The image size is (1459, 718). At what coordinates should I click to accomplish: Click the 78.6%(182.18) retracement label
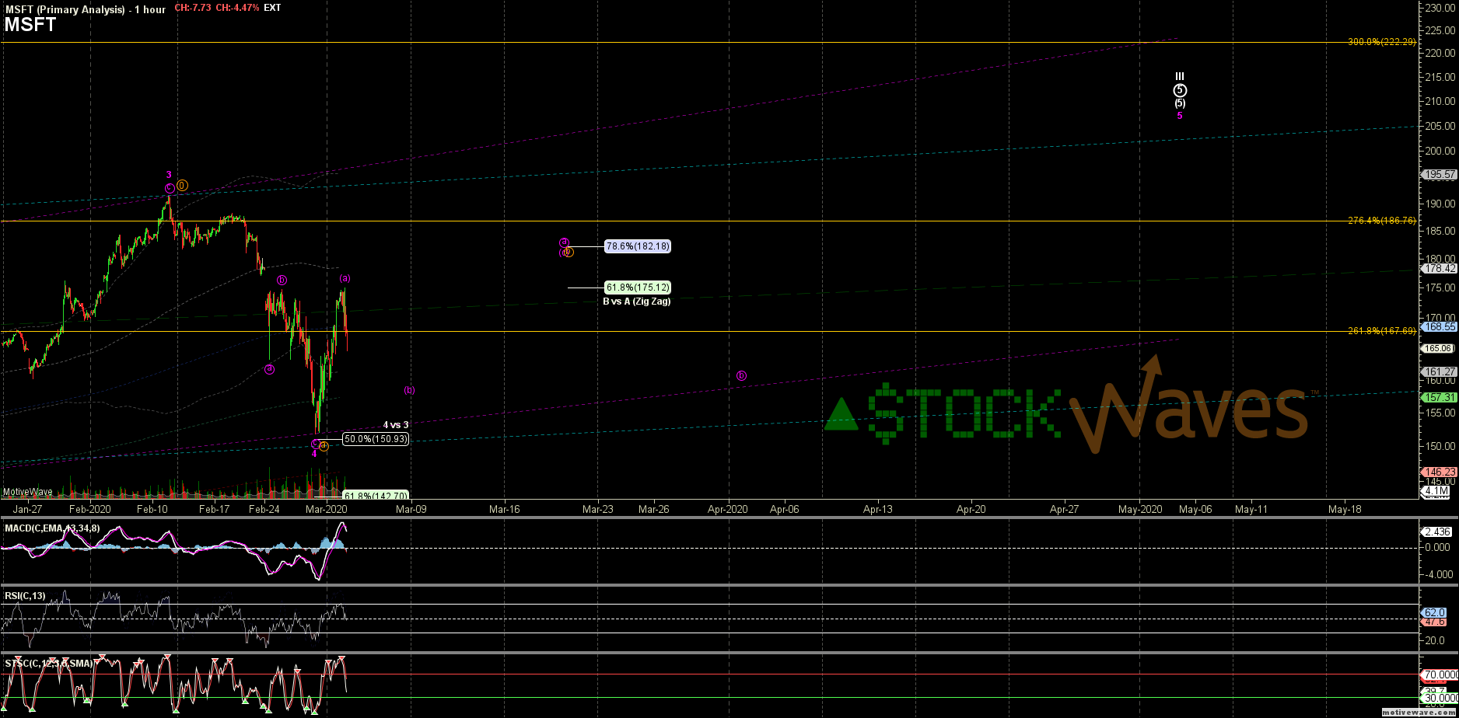tap(638, 246)
